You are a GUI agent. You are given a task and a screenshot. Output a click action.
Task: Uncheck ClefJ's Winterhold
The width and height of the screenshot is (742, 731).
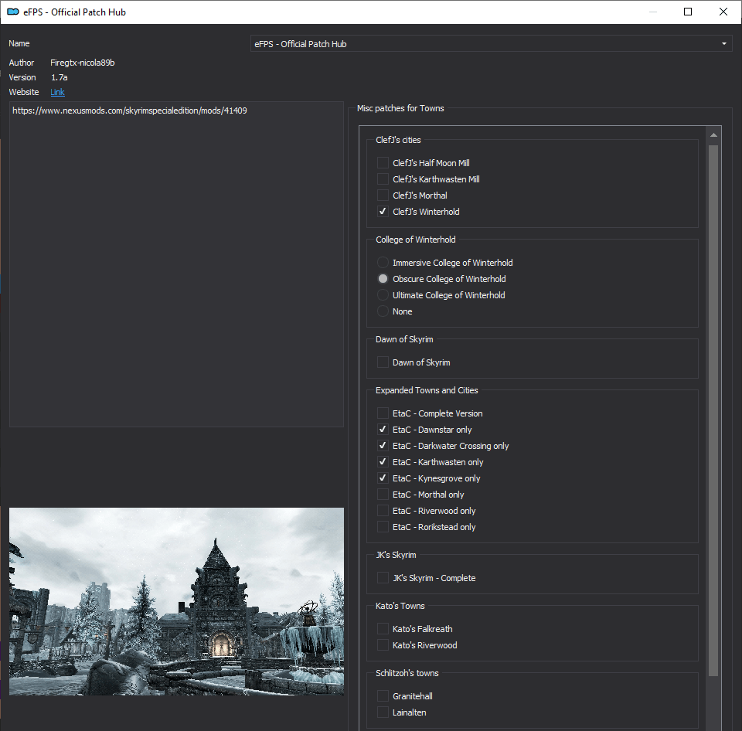point(383,212)
